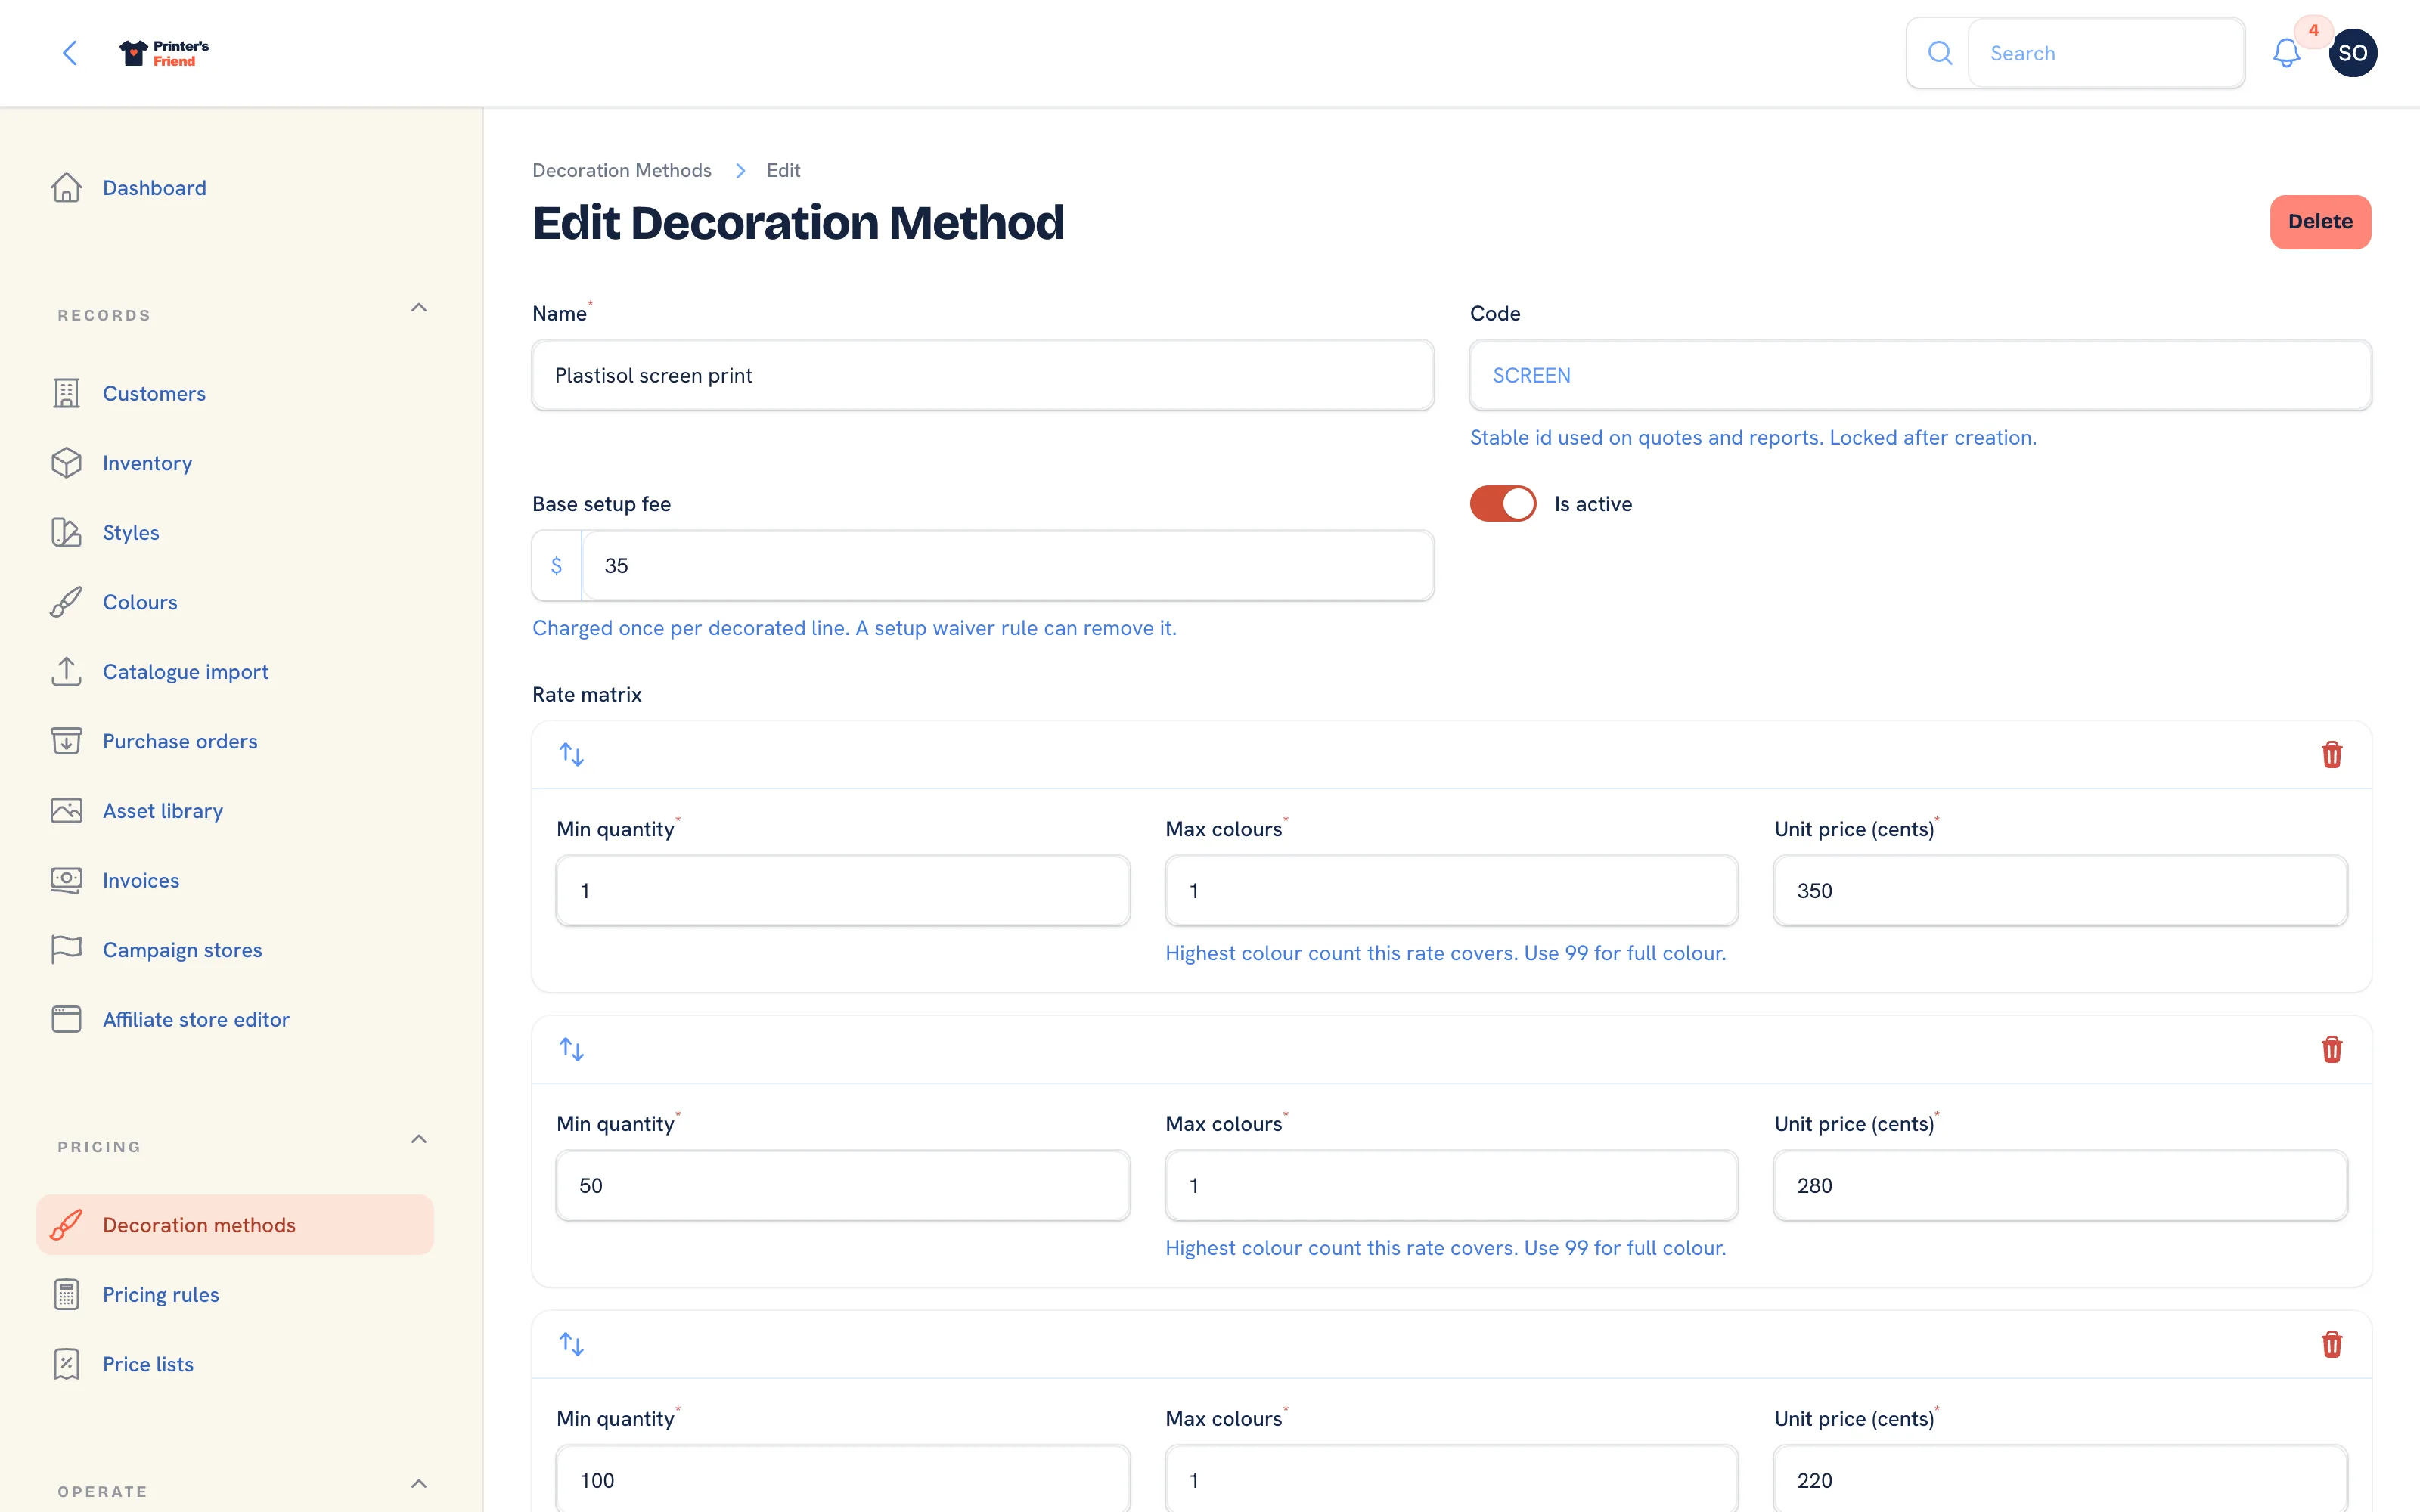Click Unit price field showing 350
This screenshot has width=2420, height=1512.
click(2060, 891)
